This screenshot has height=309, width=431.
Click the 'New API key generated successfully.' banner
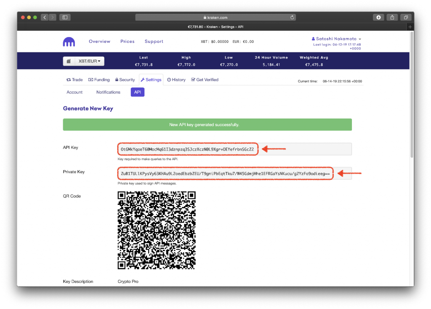coord(207,125)
